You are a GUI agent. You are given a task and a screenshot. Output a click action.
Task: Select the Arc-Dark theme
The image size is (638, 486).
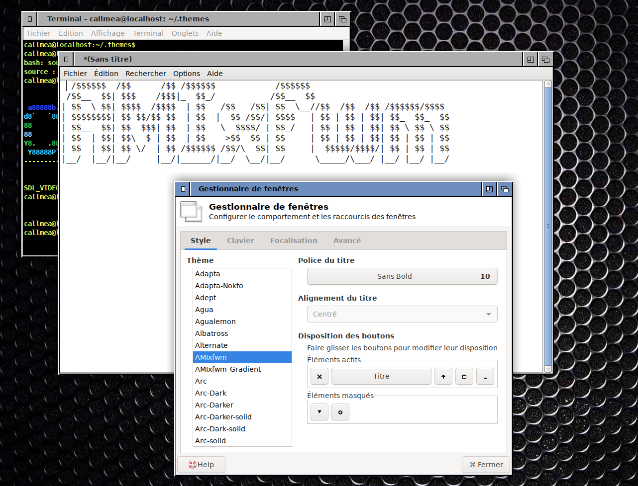point(242,393)
